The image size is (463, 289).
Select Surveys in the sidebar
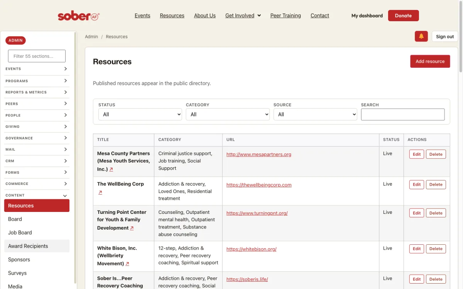[37, 273]
